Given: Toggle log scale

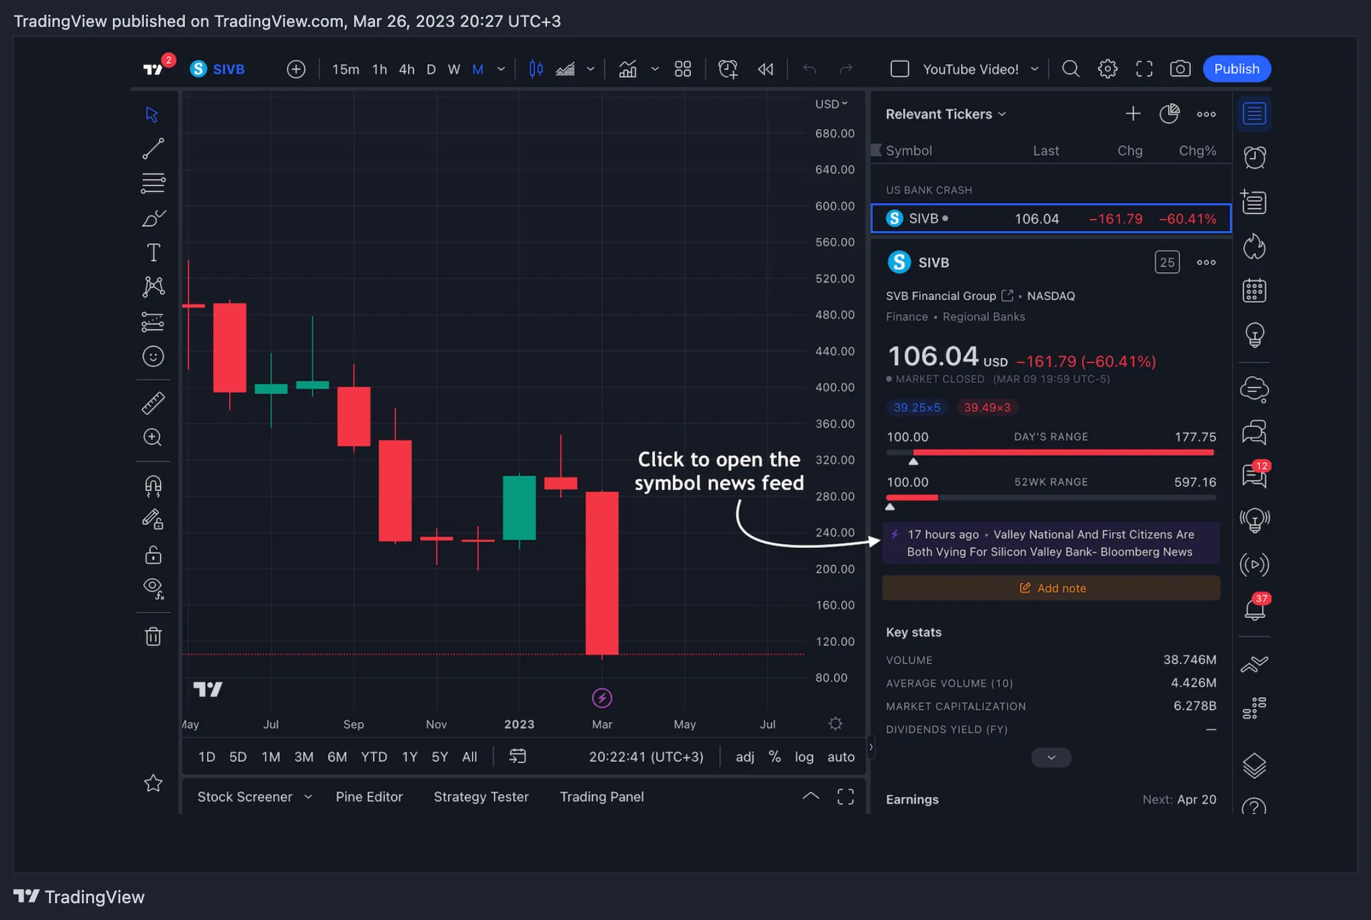Looking at the screenshot, I should tap(804, 757).
